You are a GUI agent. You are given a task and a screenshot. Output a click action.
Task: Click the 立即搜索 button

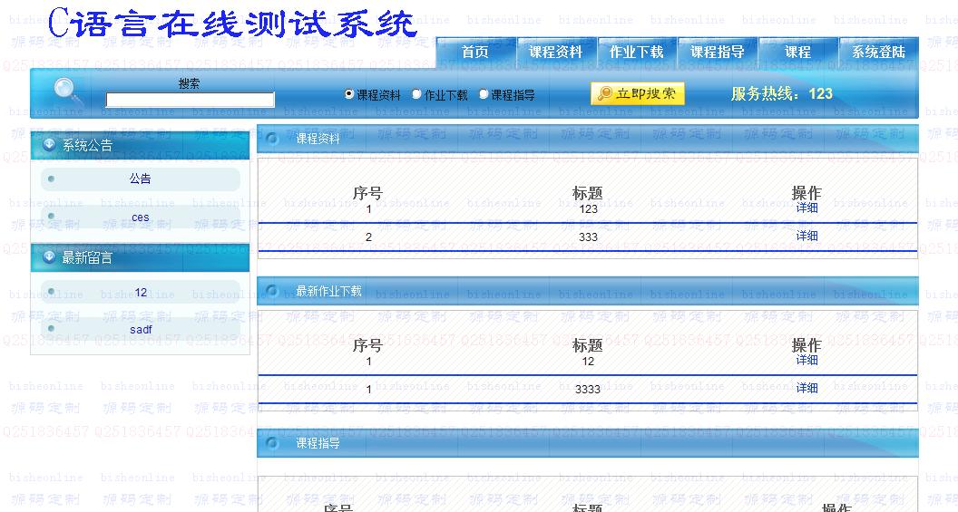coord(637,93)
